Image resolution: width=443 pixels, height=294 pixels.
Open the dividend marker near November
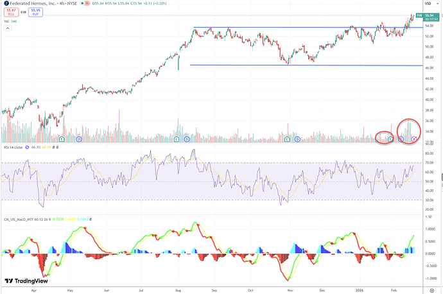click(297, 139)
